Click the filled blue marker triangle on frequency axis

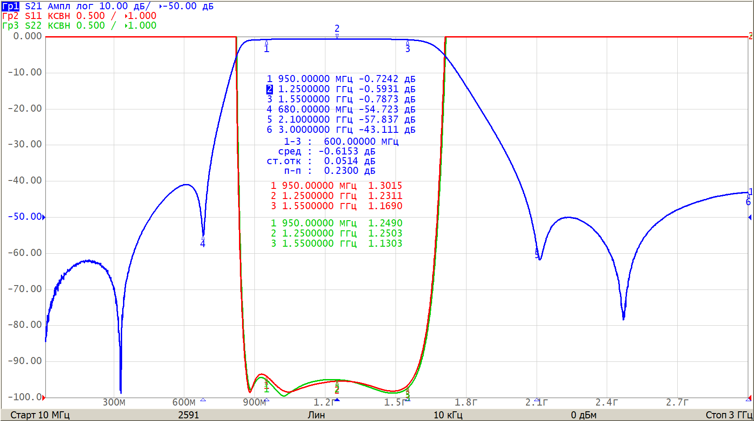coord(337,400)
